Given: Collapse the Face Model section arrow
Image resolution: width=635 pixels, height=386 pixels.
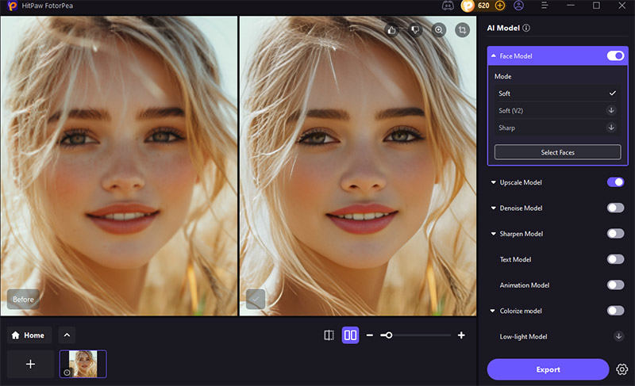Looking at the screenshot, I should (493, 55).
